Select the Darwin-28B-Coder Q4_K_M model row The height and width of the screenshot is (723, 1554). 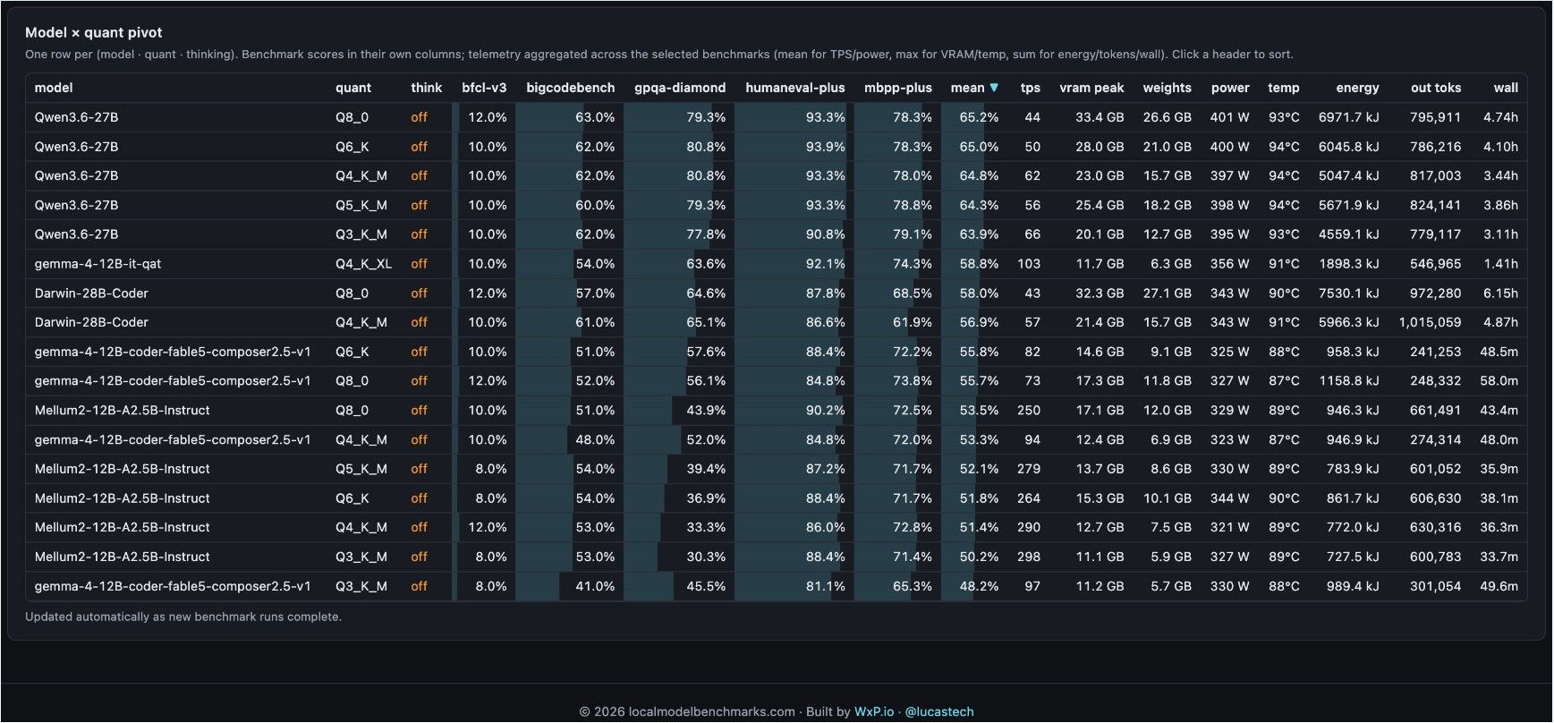[776, 322]
